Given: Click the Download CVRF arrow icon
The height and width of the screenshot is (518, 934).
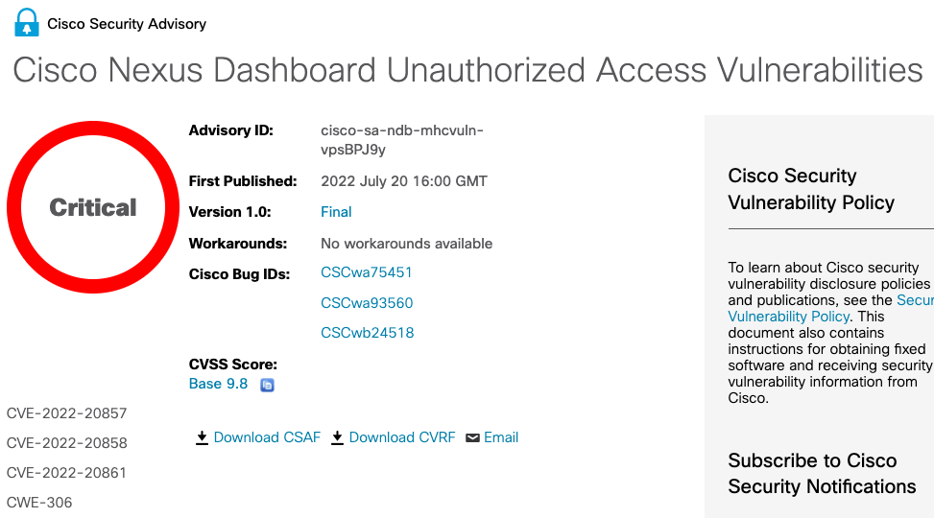Looking at the screenshot, I should click(x=337, y=437).
